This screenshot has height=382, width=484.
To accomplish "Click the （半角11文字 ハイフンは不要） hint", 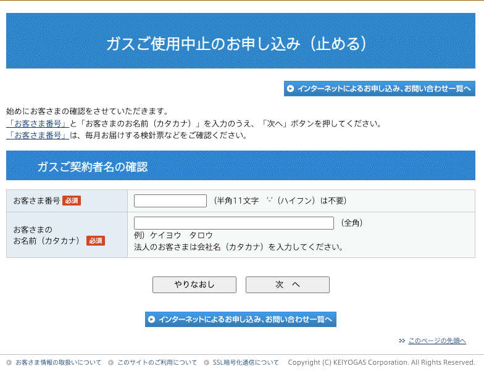I will tap(280, 201).
